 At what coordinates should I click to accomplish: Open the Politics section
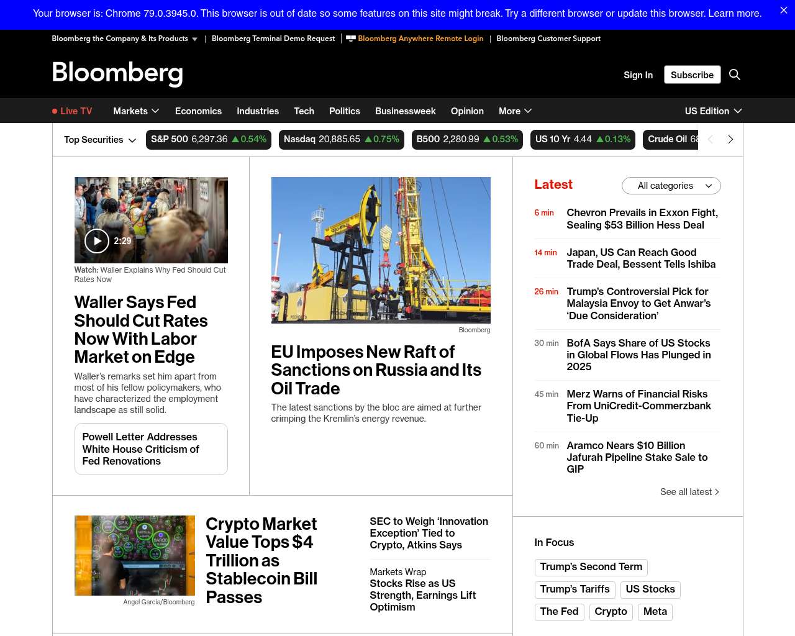coord(345,111)
